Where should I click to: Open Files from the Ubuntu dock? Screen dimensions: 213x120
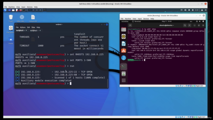point(123,29)
